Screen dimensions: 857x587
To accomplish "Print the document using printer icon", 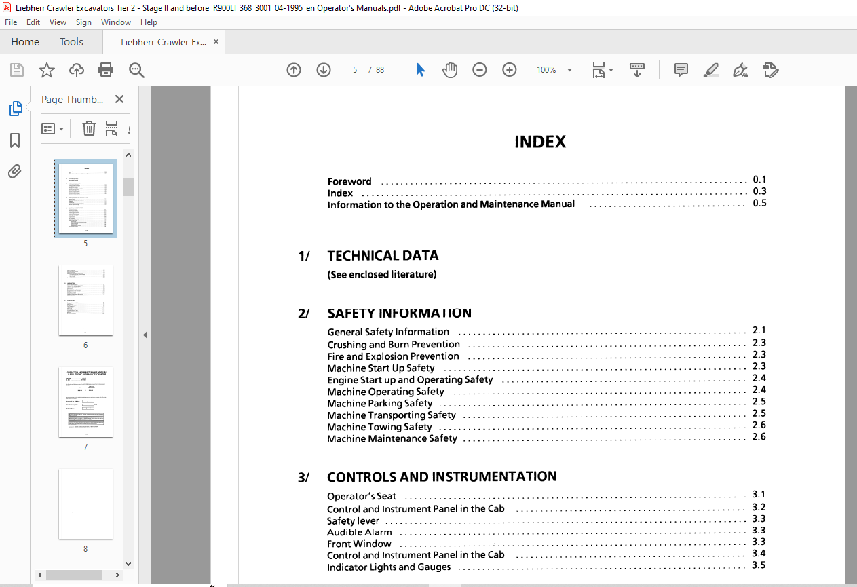I will point(106,70).
